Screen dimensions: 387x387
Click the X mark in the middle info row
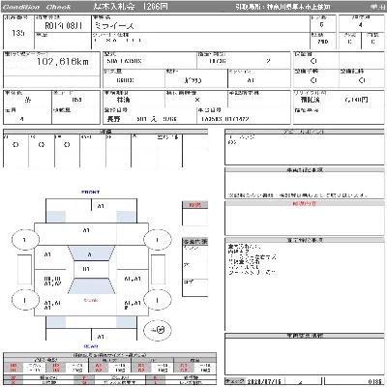click(197, 100)
